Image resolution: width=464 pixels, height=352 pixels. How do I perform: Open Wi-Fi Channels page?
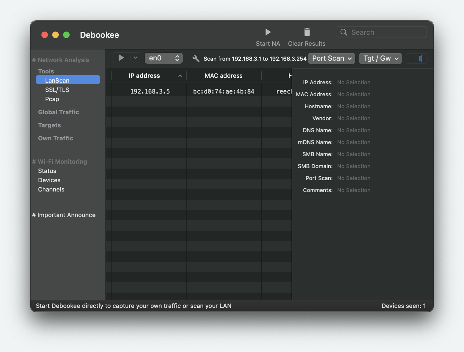click(51, 189)
